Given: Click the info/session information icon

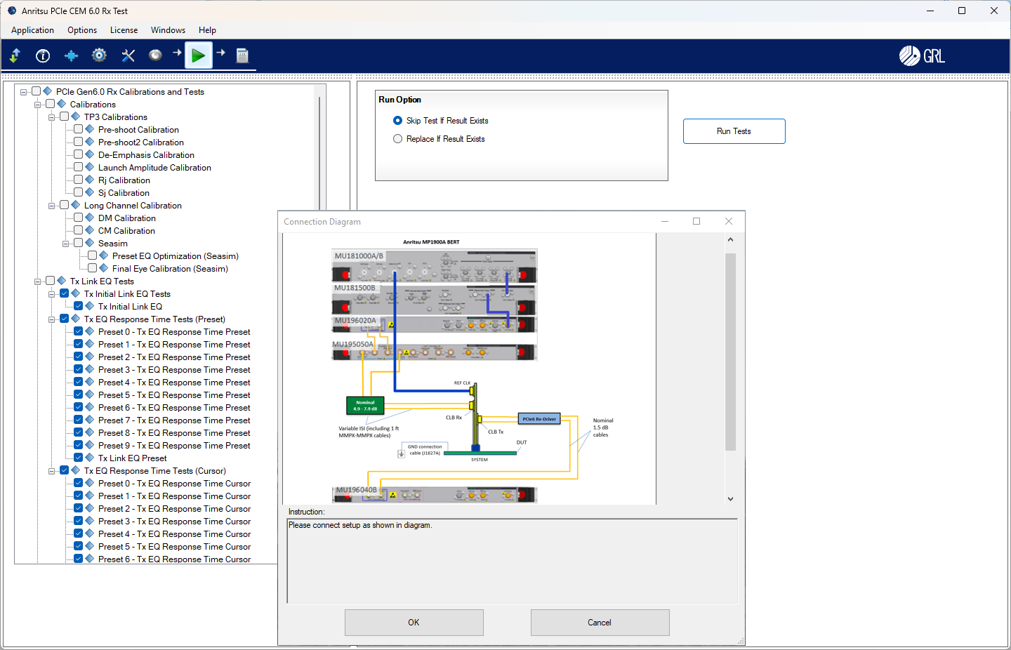Looking at the screenshot, I should coord(42,55).
